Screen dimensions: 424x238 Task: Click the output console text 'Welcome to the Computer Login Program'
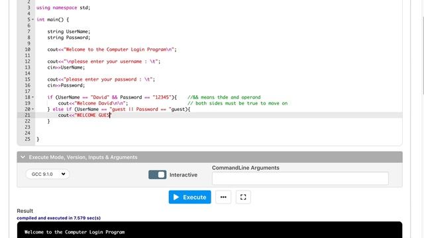pyautogui.click(x=75, y=232)
